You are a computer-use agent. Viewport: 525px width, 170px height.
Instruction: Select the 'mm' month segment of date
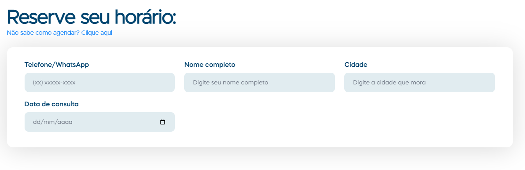pos(49,122)
